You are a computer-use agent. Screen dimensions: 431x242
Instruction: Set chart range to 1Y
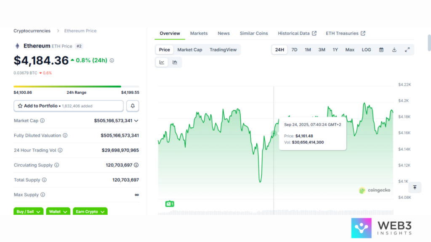click(x=335, y=50)
